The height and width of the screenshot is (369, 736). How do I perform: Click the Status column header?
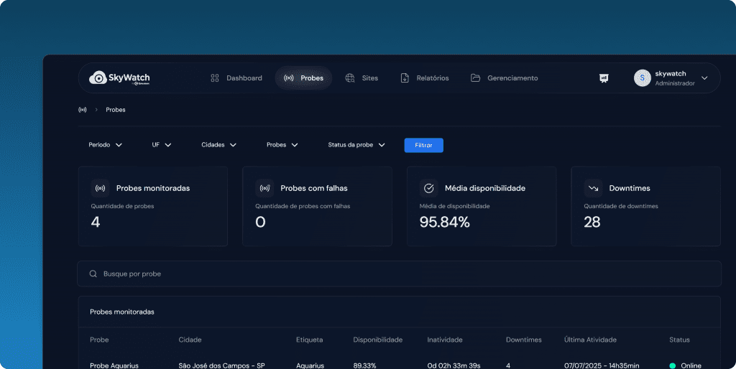pyautogui.click(x=680, y=340)
